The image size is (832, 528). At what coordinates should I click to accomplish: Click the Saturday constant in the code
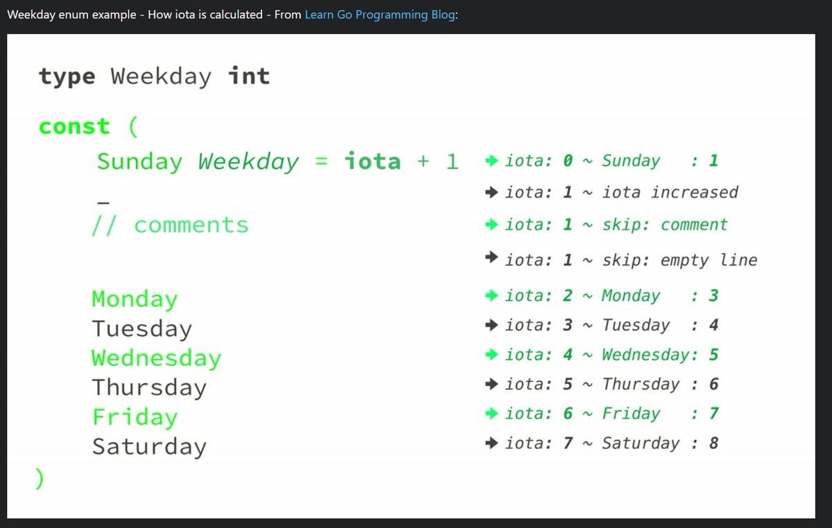click(x=149, y=447)
